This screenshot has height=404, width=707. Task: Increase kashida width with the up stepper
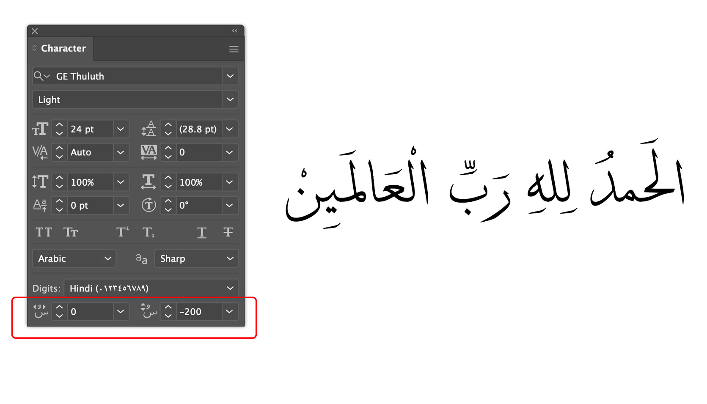tap(59, 308)
